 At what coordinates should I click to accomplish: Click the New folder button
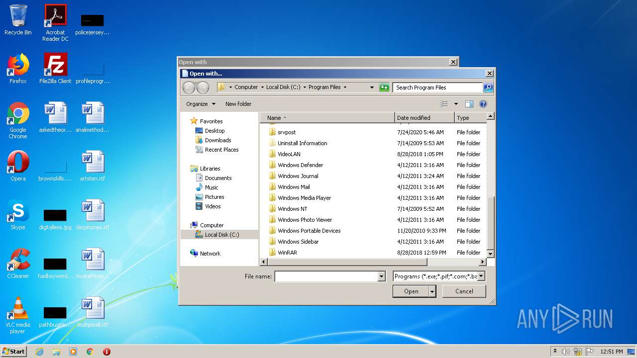click(238, 104)
